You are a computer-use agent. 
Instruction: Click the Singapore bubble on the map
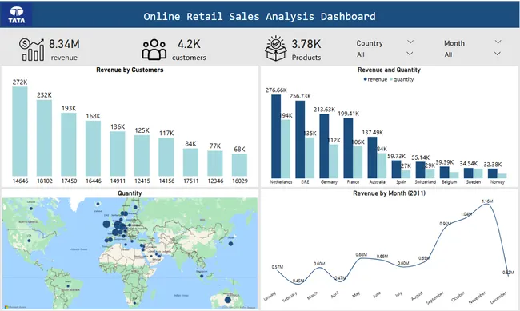click(202, 276)
